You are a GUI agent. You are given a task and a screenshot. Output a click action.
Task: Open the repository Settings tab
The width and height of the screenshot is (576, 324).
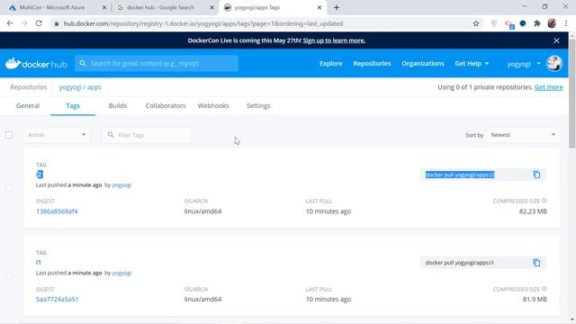point(258,105)
